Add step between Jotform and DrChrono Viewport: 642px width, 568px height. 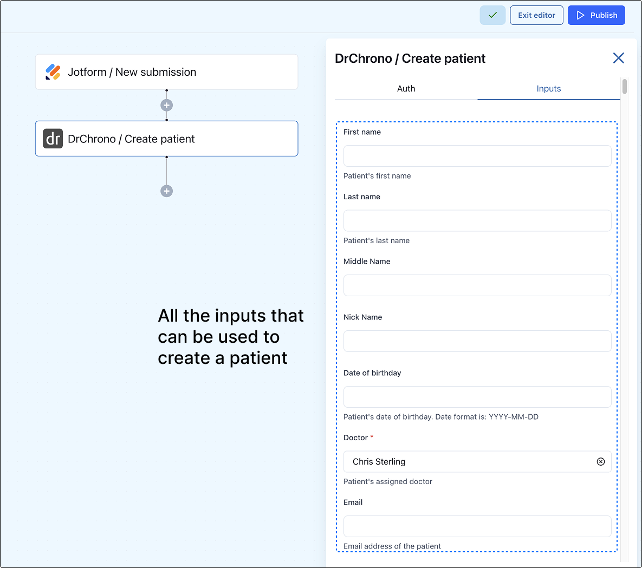click(x=167, y=105)
